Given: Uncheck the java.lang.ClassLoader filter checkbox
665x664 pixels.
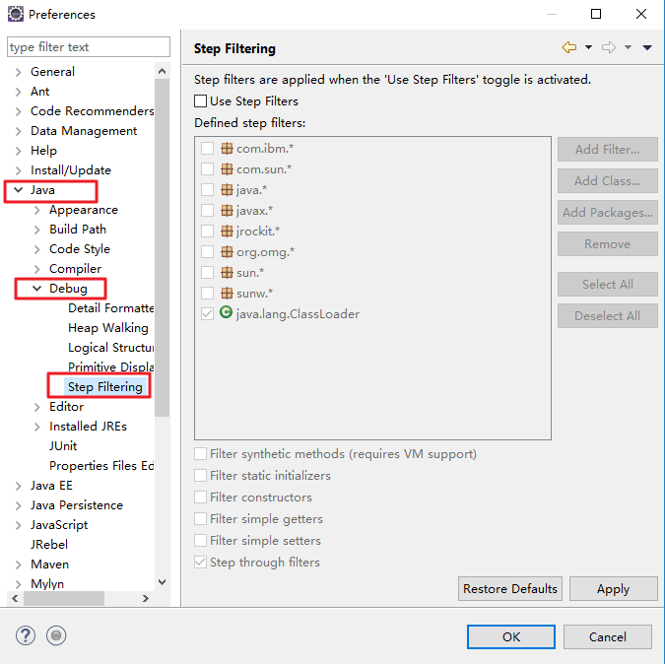Looking at the screenshot, I should coord(207,313).
